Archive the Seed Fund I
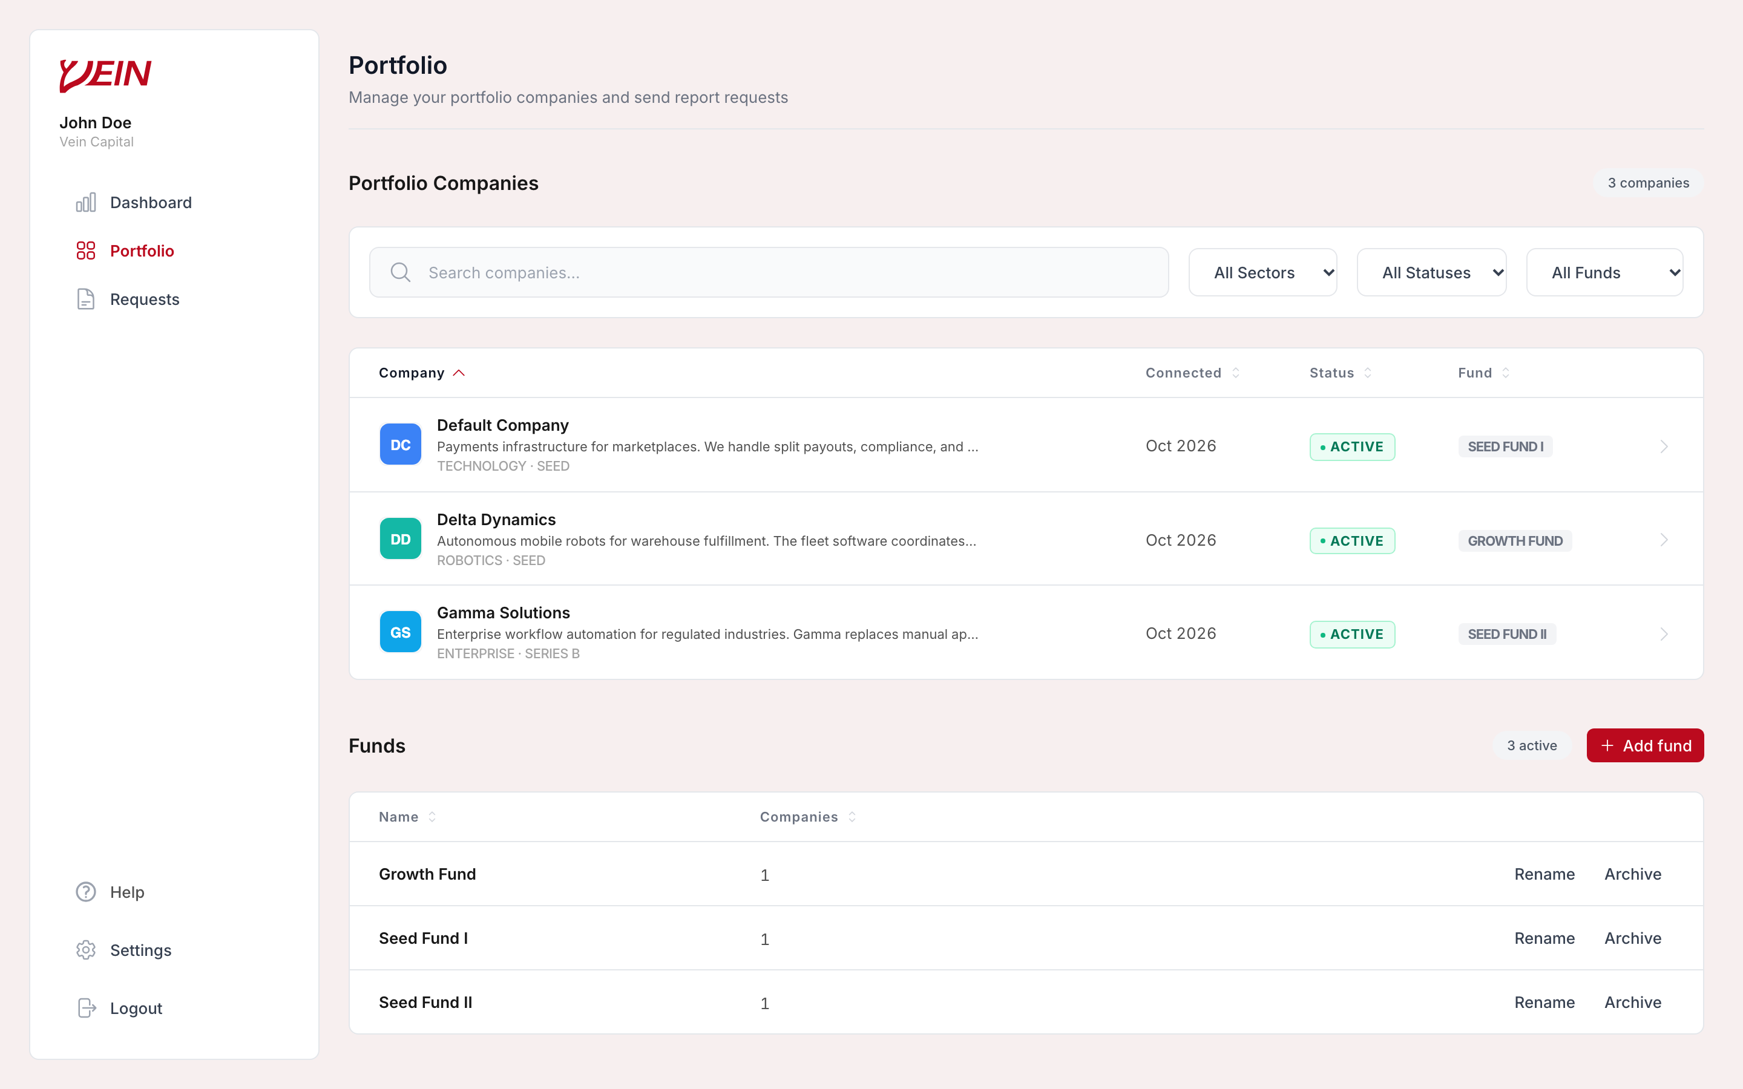The width and height of the screenshot is (1743, 1089). click(x=1633, y=938)
